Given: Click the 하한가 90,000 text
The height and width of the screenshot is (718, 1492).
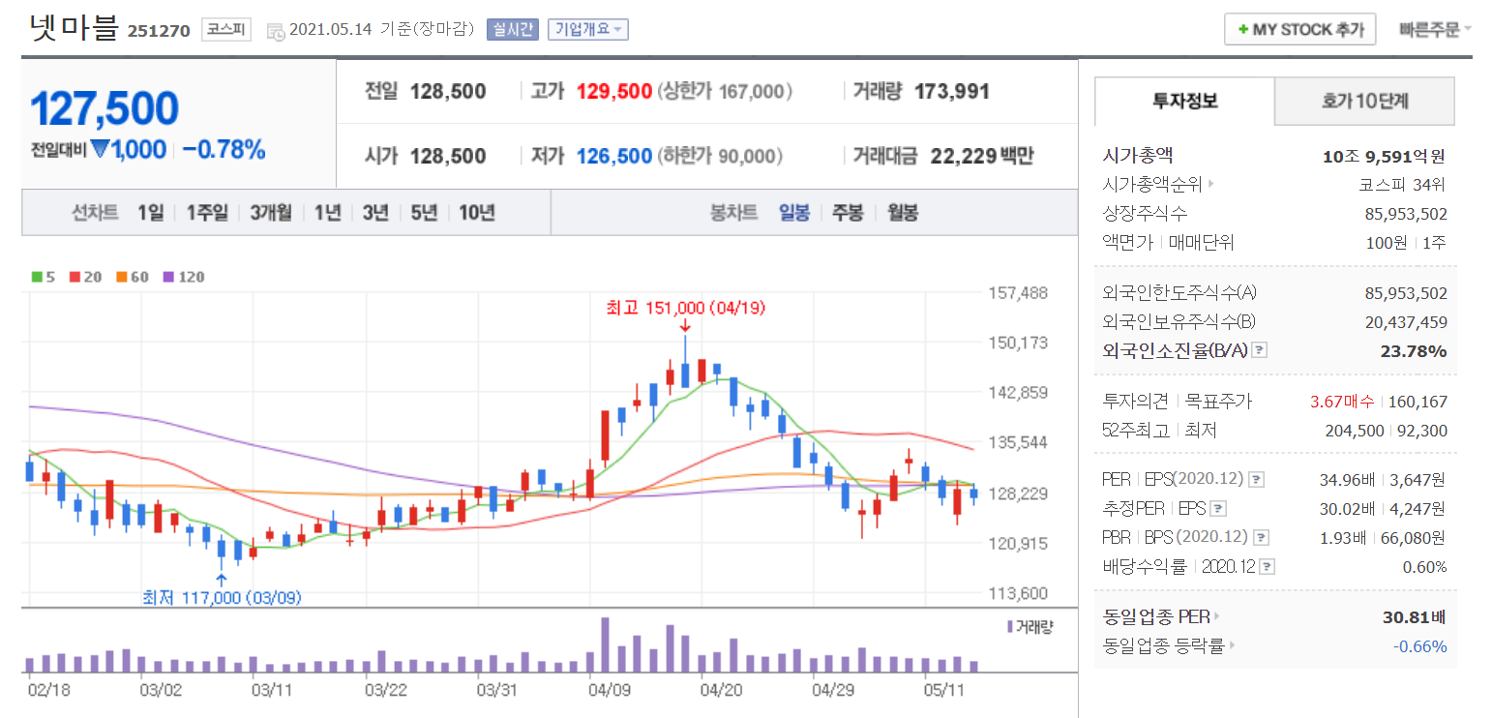Looking at the screenshot, I should pyautogui.click(x=720, y=156).
